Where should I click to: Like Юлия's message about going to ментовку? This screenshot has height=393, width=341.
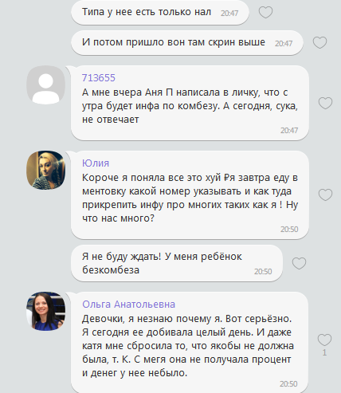pyautogui.click(x=325, y=195)
